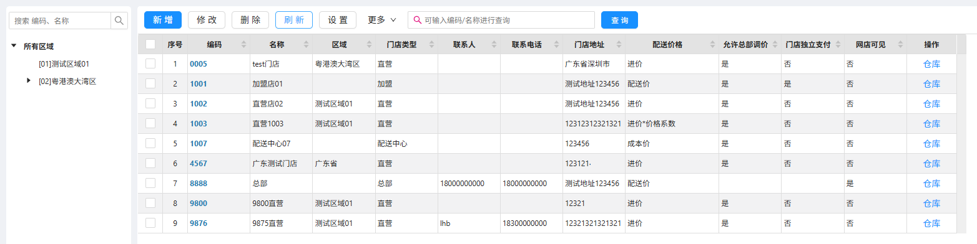
Task: Check the row checkbox for store 1003
Action: (150, 123)
